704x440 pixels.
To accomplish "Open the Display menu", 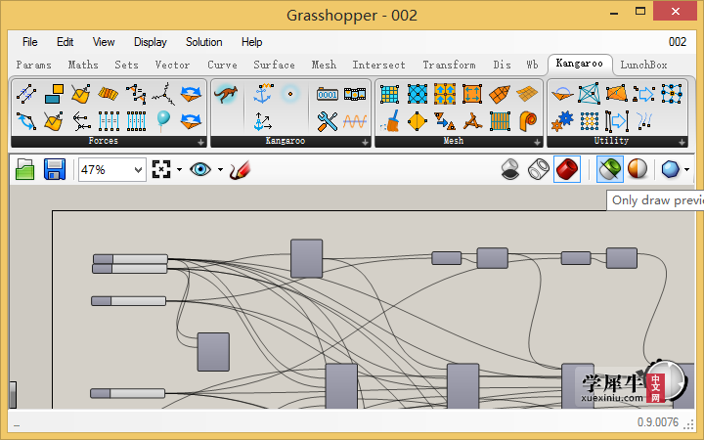I will (151, 42).
